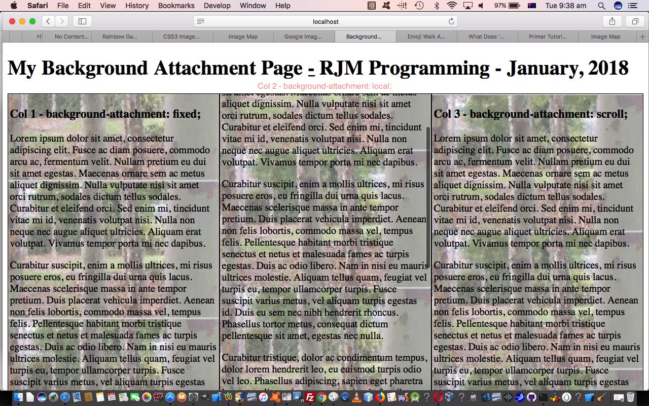Image resolution: width=649 pixels, height=406 pixels.
Task: Open the Wi-Fi status dropdown
Action: (x=451, y=6)
